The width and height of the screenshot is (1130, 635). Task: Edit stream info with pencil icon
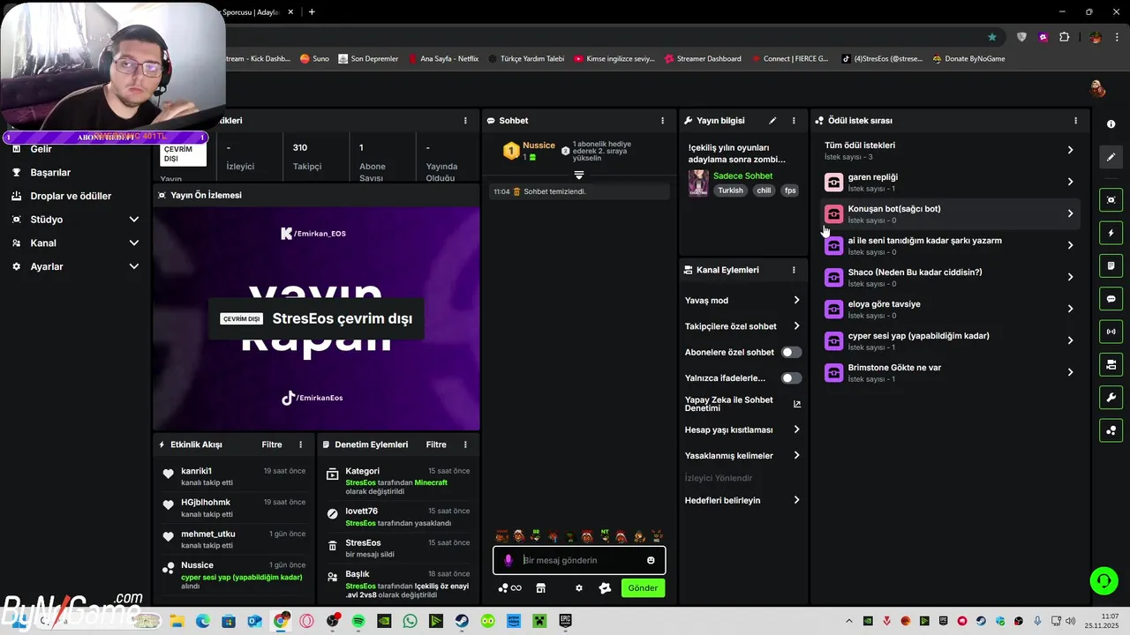click(772, 121)
